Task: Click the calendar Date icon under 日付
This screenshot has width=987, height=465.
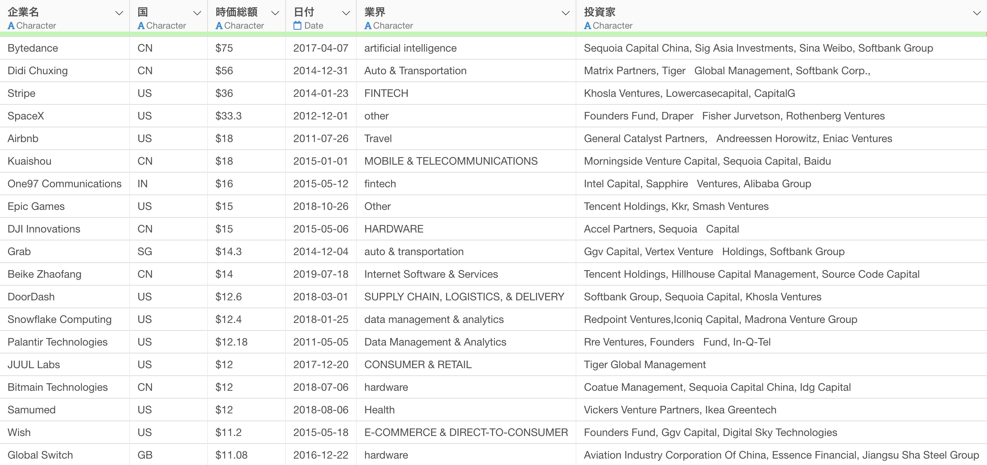Action: tap(297, 26)
